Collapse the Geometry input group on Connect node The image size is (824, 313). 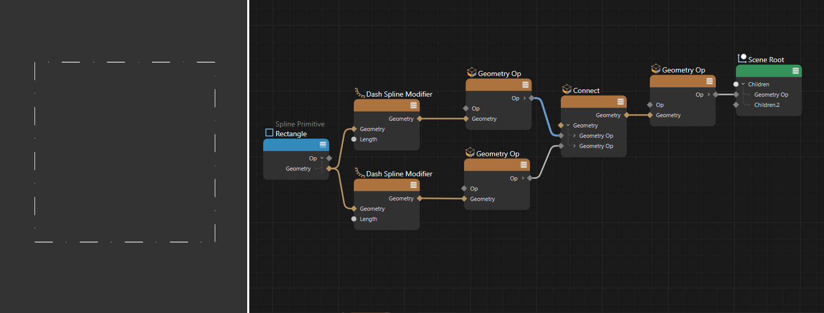(568, 125)
